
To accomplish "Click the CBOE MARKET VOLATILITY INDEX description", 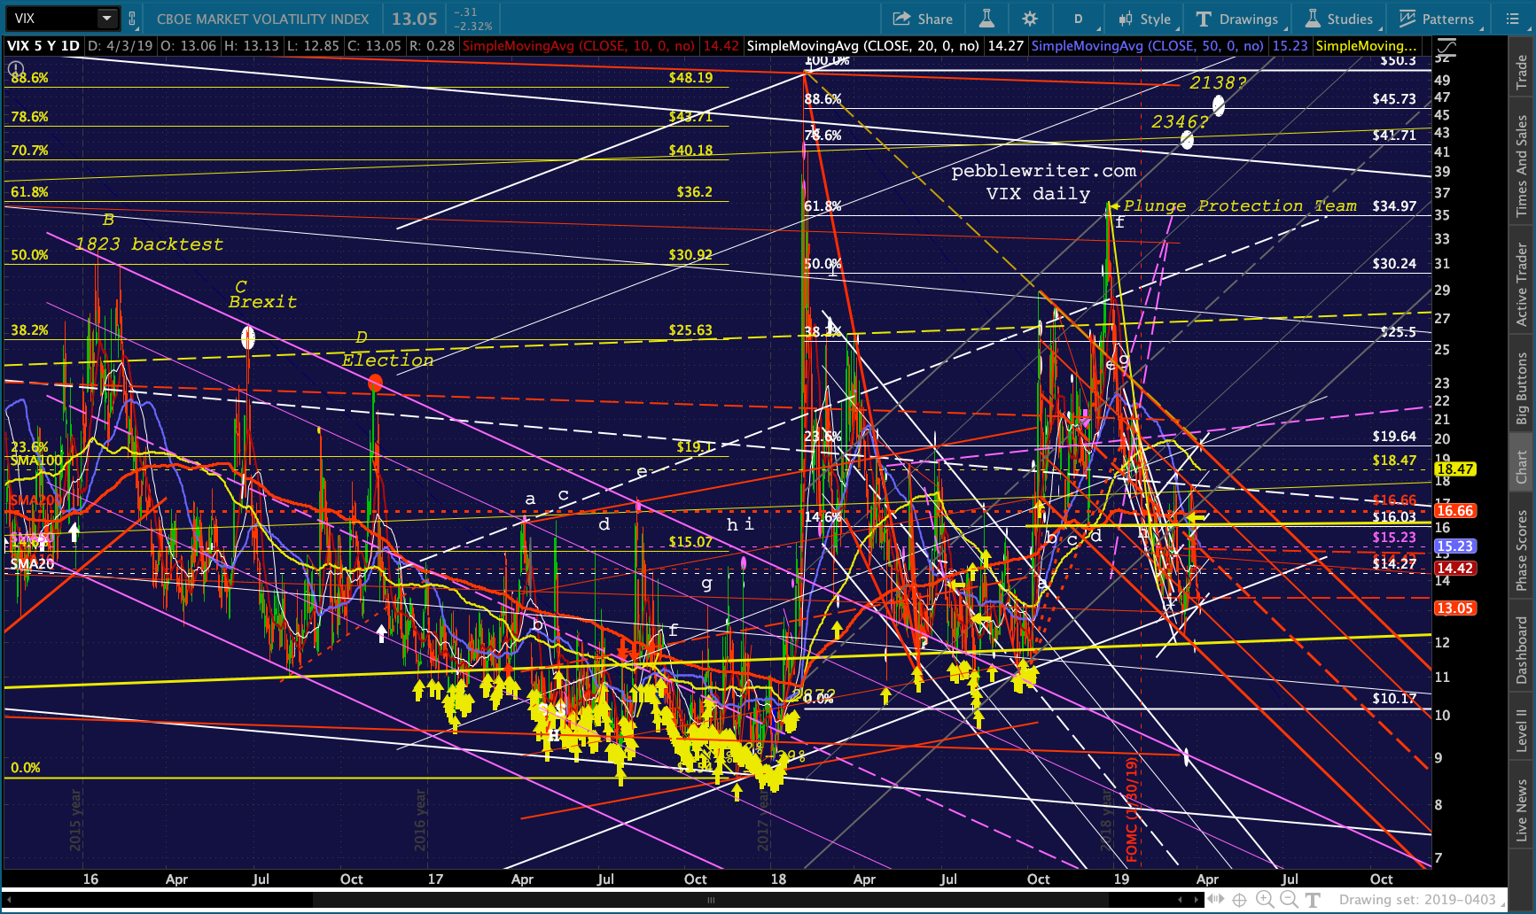I will 263,19.
